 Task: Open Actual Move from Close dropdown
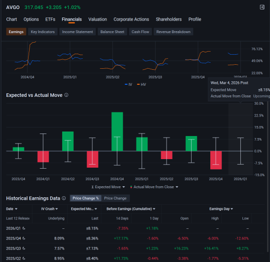pos(177,187)
